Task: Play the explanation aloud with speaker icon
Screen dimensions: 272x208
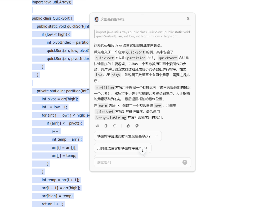Action: [x=97, y=126]
